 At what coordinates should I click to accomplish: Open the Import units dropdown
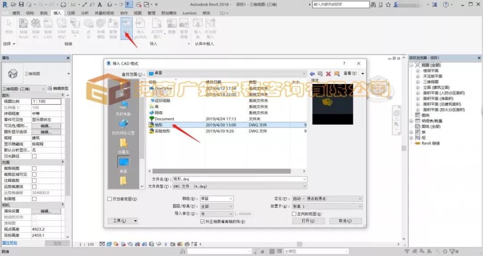(216, 214)
